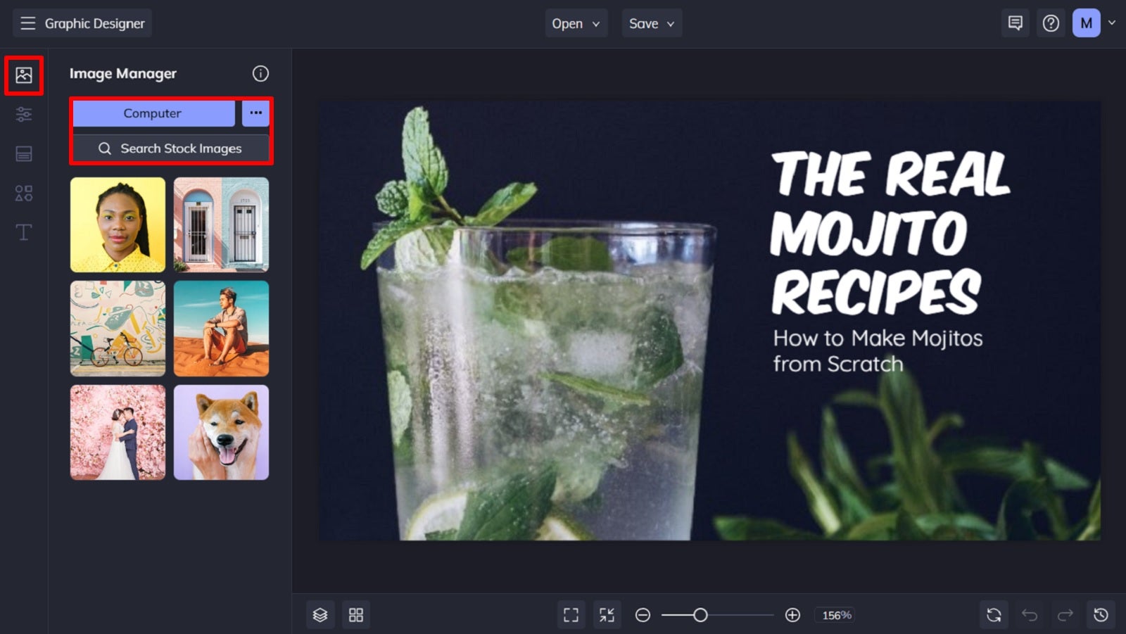Screen dimensions: 1126x634
Task: Click the undo arrow in the bottom right
Action: click(1030, 614)
